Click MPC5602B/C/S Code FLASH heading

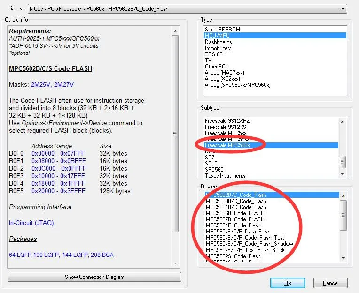click(50, 68)
